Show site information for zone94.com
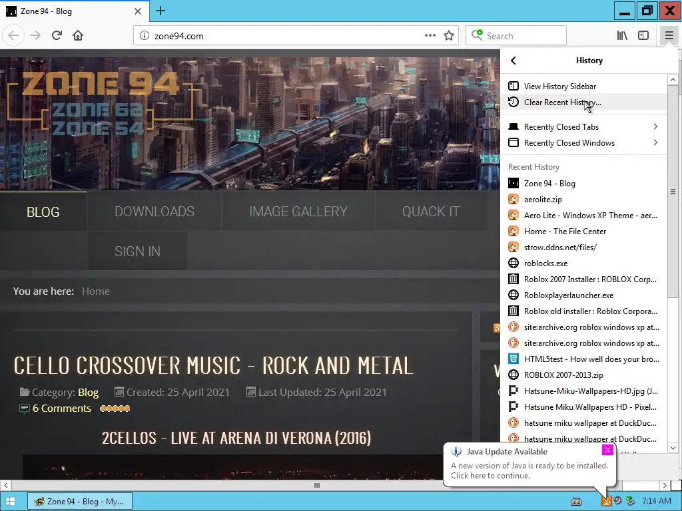The width and height of the screenshot is (682, 511). pyautogui.click(x=144, y=36)
